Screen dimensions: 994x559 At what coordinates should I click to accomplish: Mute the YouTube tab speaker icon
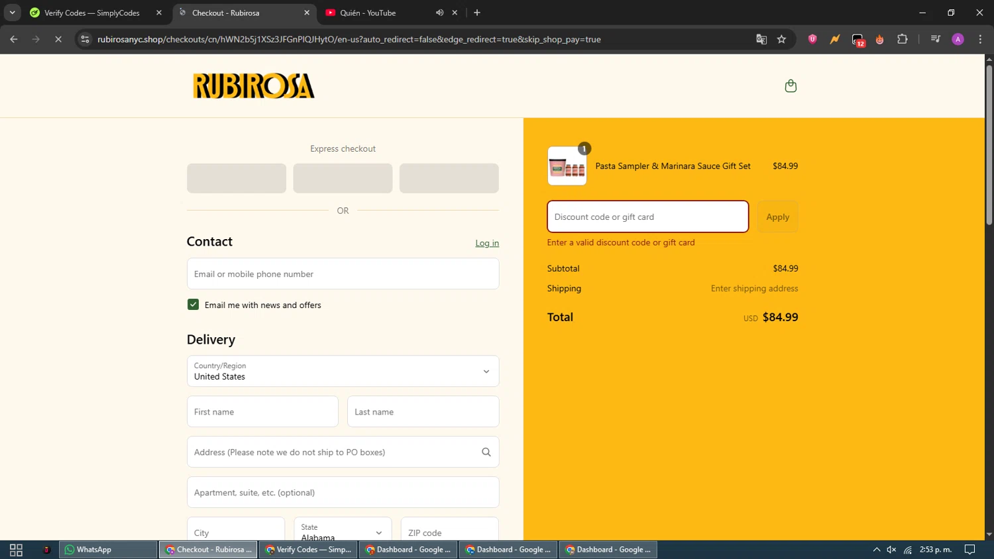[x=439, y=13]
